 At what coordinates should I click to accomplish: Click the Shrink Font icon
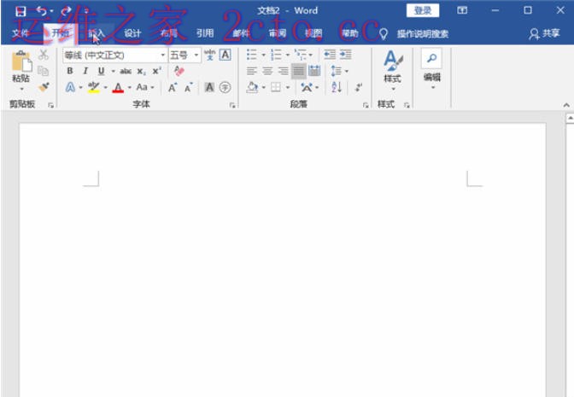coord(189,87)
